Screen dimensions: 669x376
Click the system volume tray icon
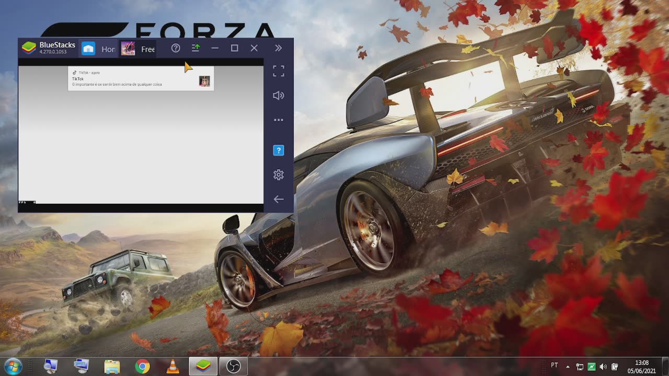[603, 367]
